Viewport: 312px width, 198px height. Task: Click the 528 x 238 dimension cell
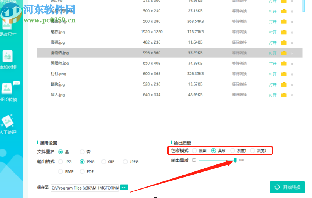point(152,84)
